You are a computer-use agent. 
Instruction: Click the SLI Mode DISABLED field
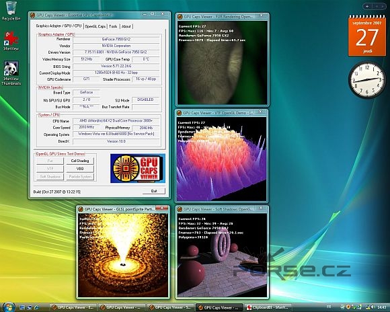(x=145, y=100)
